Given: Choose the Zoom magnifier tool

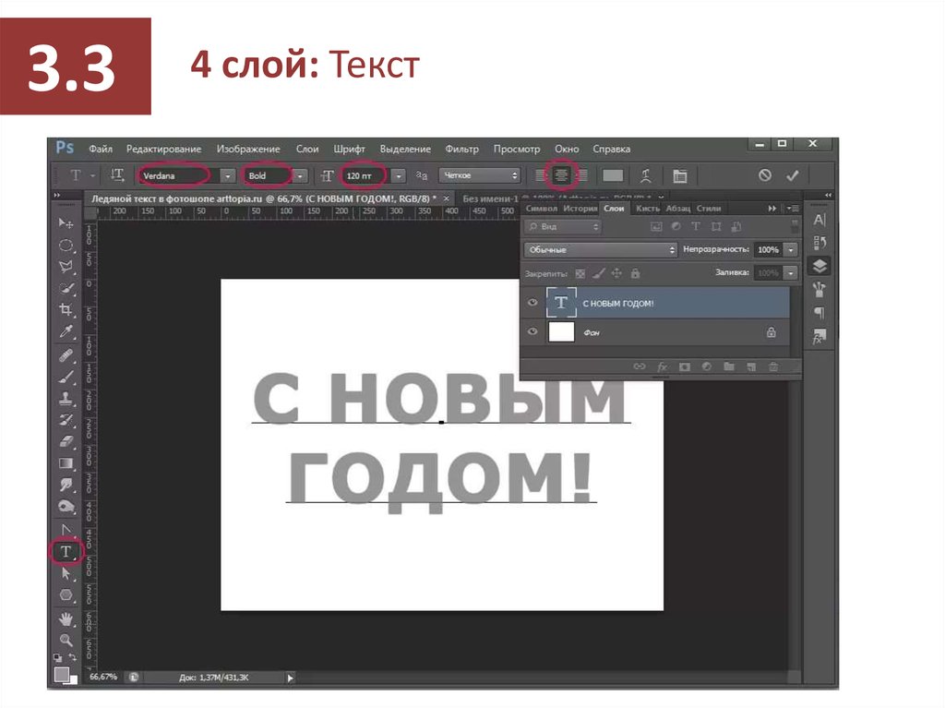Looking at the screenshot, I should [x=66, y=639].
